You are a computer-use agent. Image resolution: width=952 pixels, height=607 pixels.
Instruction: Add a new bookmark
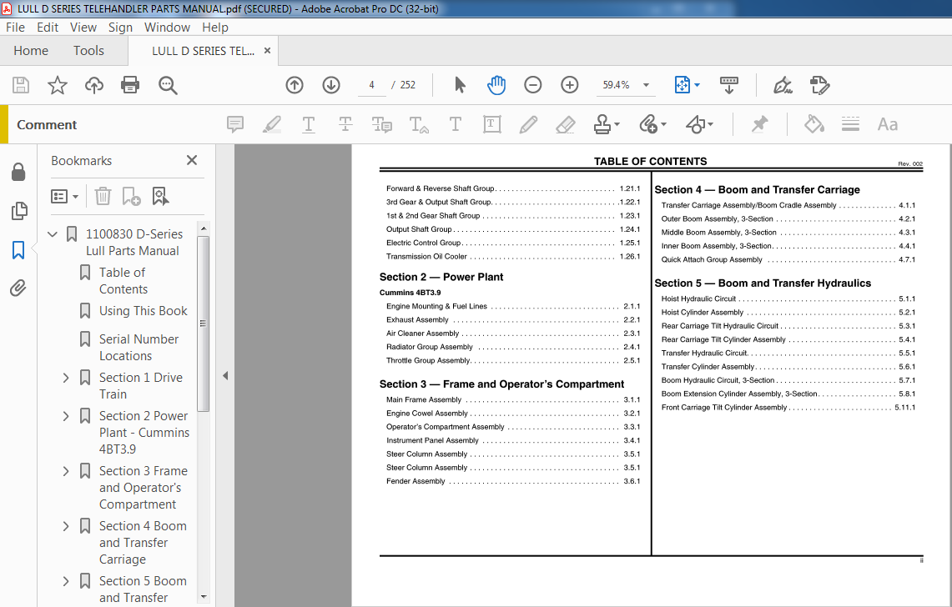pos(131,196)
